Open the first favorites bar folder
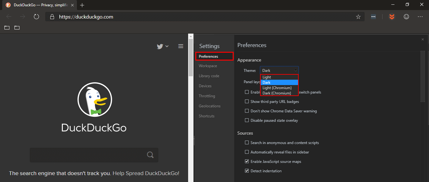Viewport: 429px width, 182px height. (x=7, y=28)
